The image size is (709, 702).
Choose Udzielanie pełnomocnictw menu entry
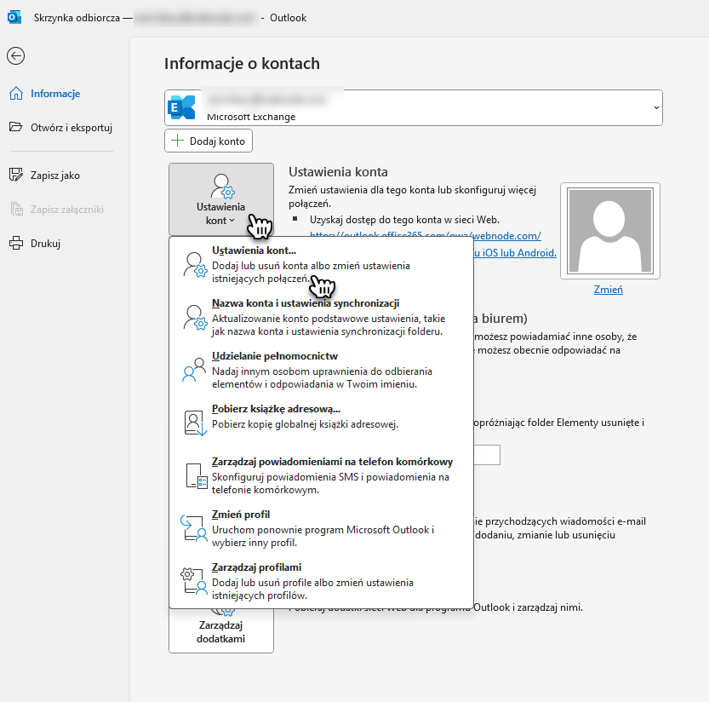click(x=321, y=371)
